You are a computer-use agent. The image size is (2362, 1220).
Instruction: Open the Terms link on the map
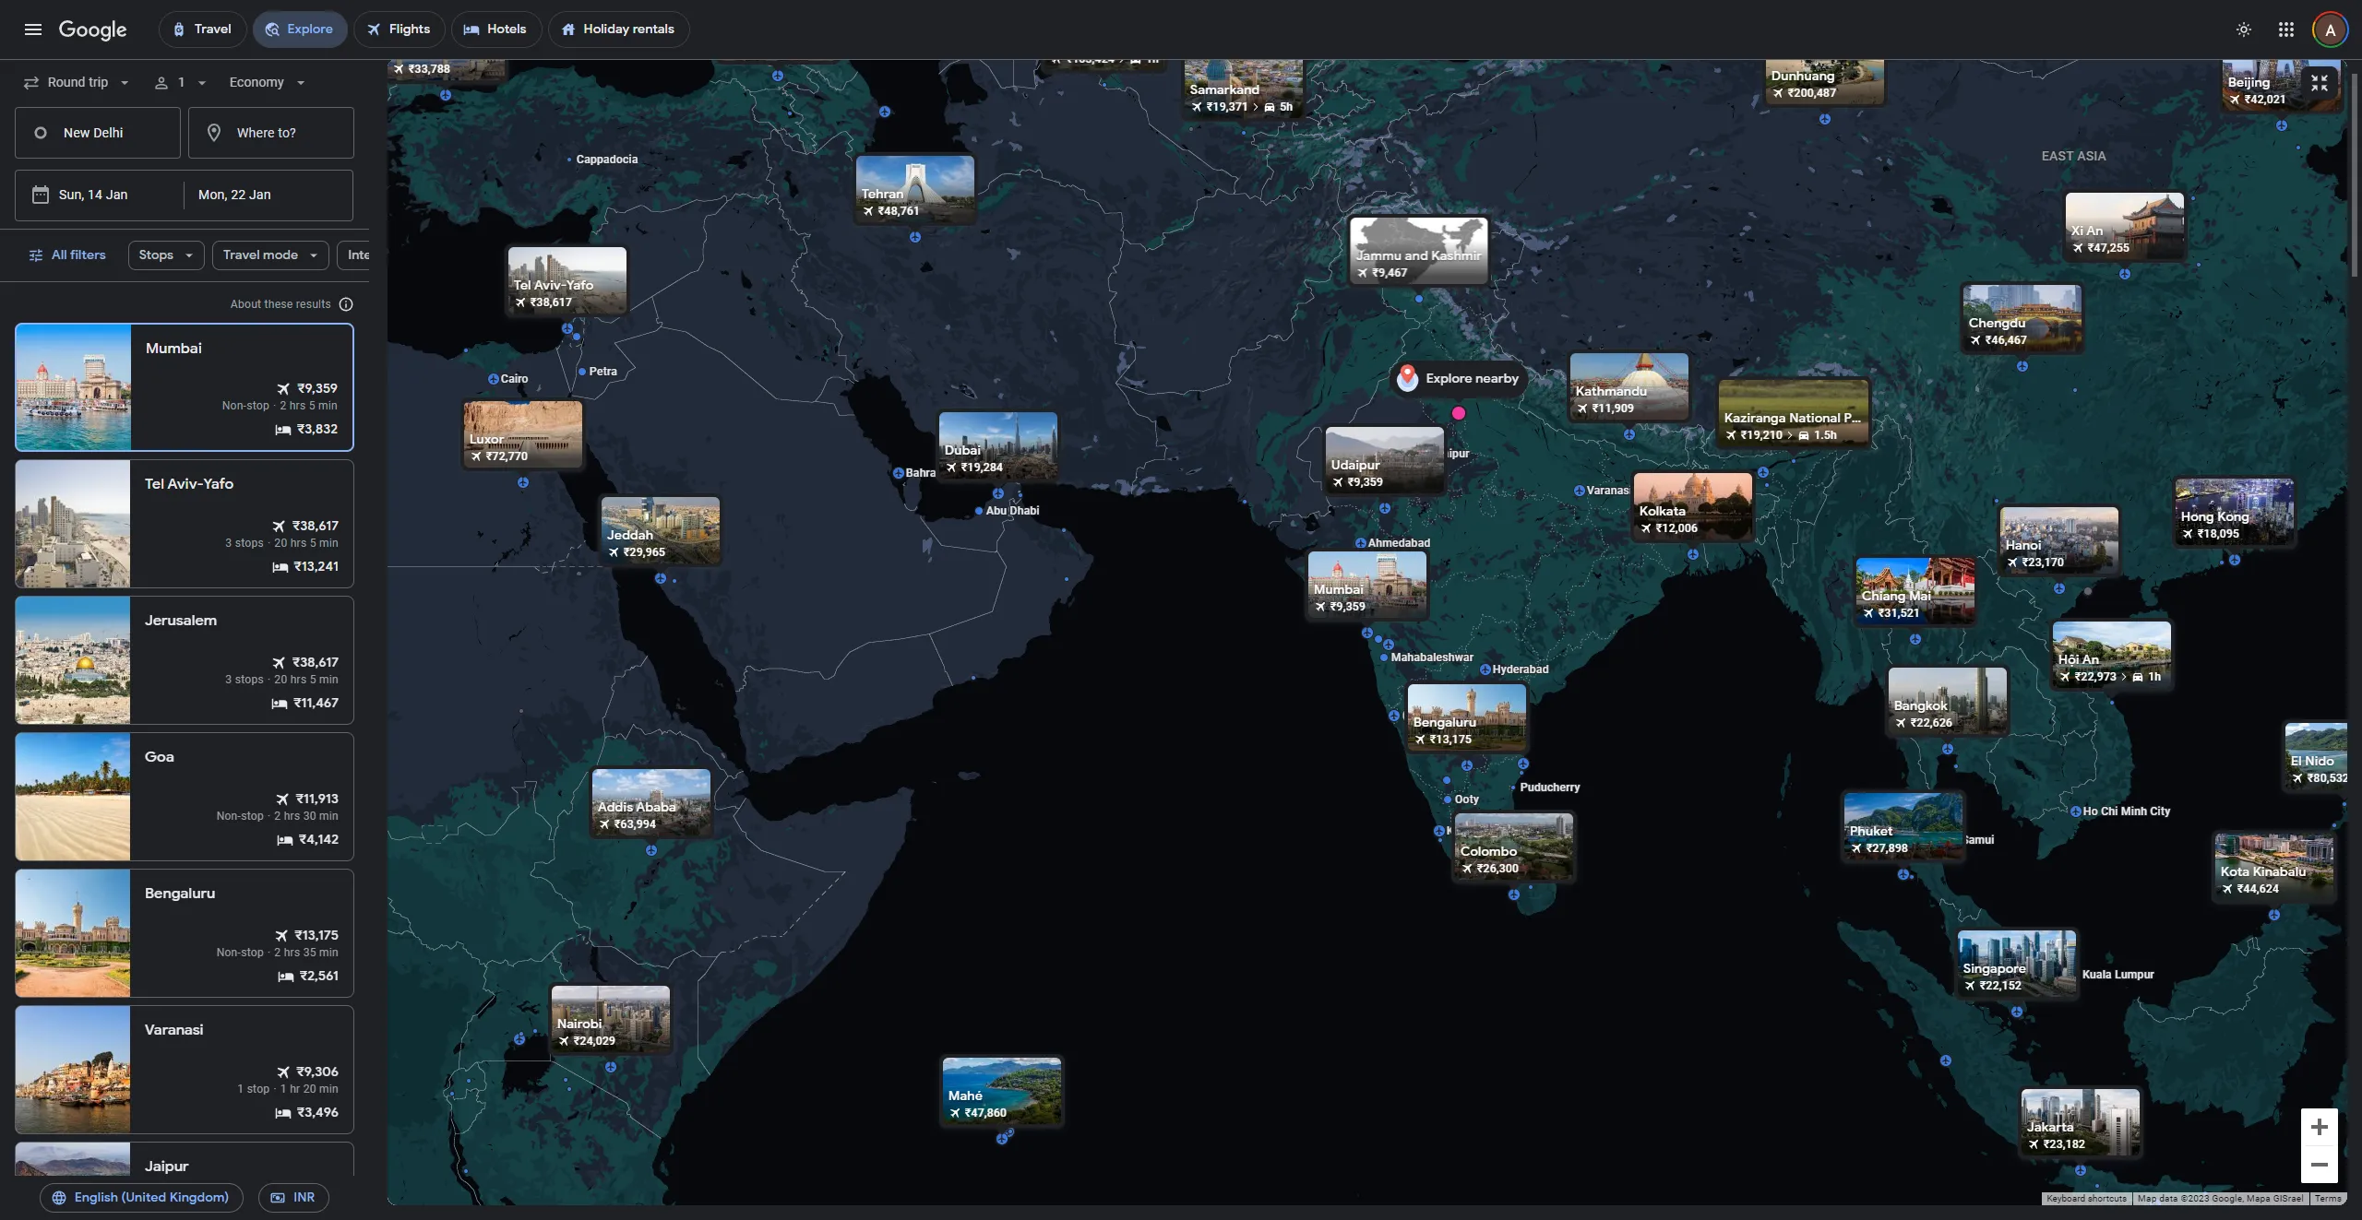pos(2328,1199)
